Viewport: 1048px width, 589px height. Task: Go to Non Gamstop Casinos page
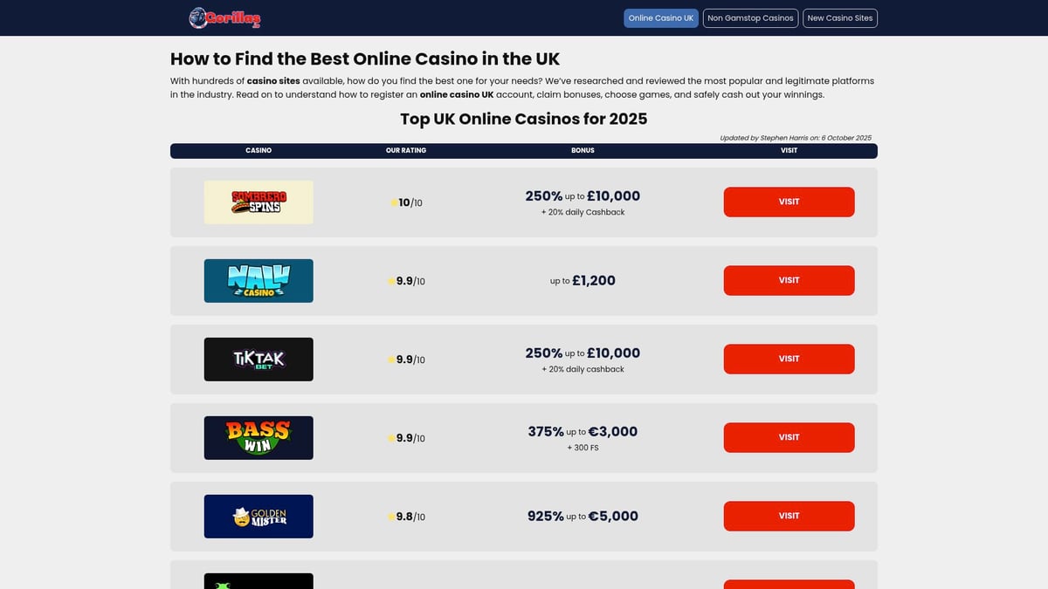[750, 18]
